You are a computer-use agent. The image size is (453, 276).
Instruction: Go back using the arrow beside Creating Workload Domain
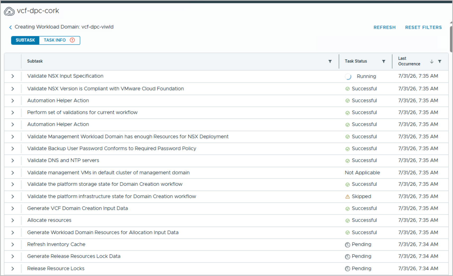[10, 27]
